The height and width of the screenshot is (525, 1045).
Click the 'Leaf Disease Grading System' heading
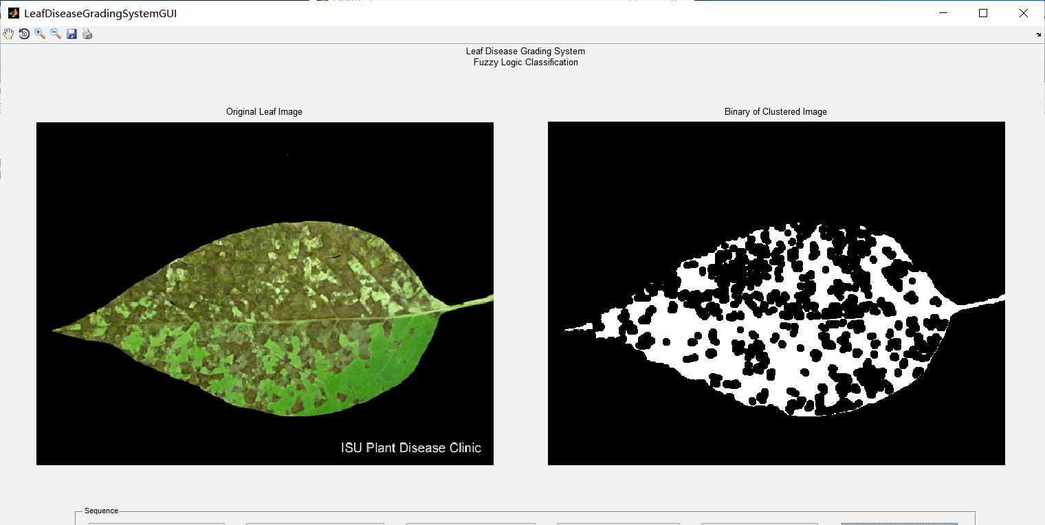pos(525,51)
